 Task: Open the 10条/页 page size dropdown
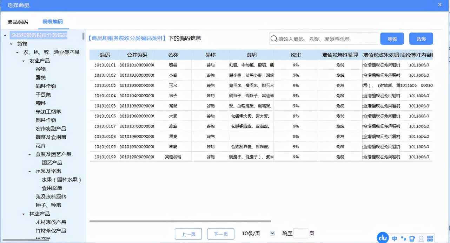272,232
